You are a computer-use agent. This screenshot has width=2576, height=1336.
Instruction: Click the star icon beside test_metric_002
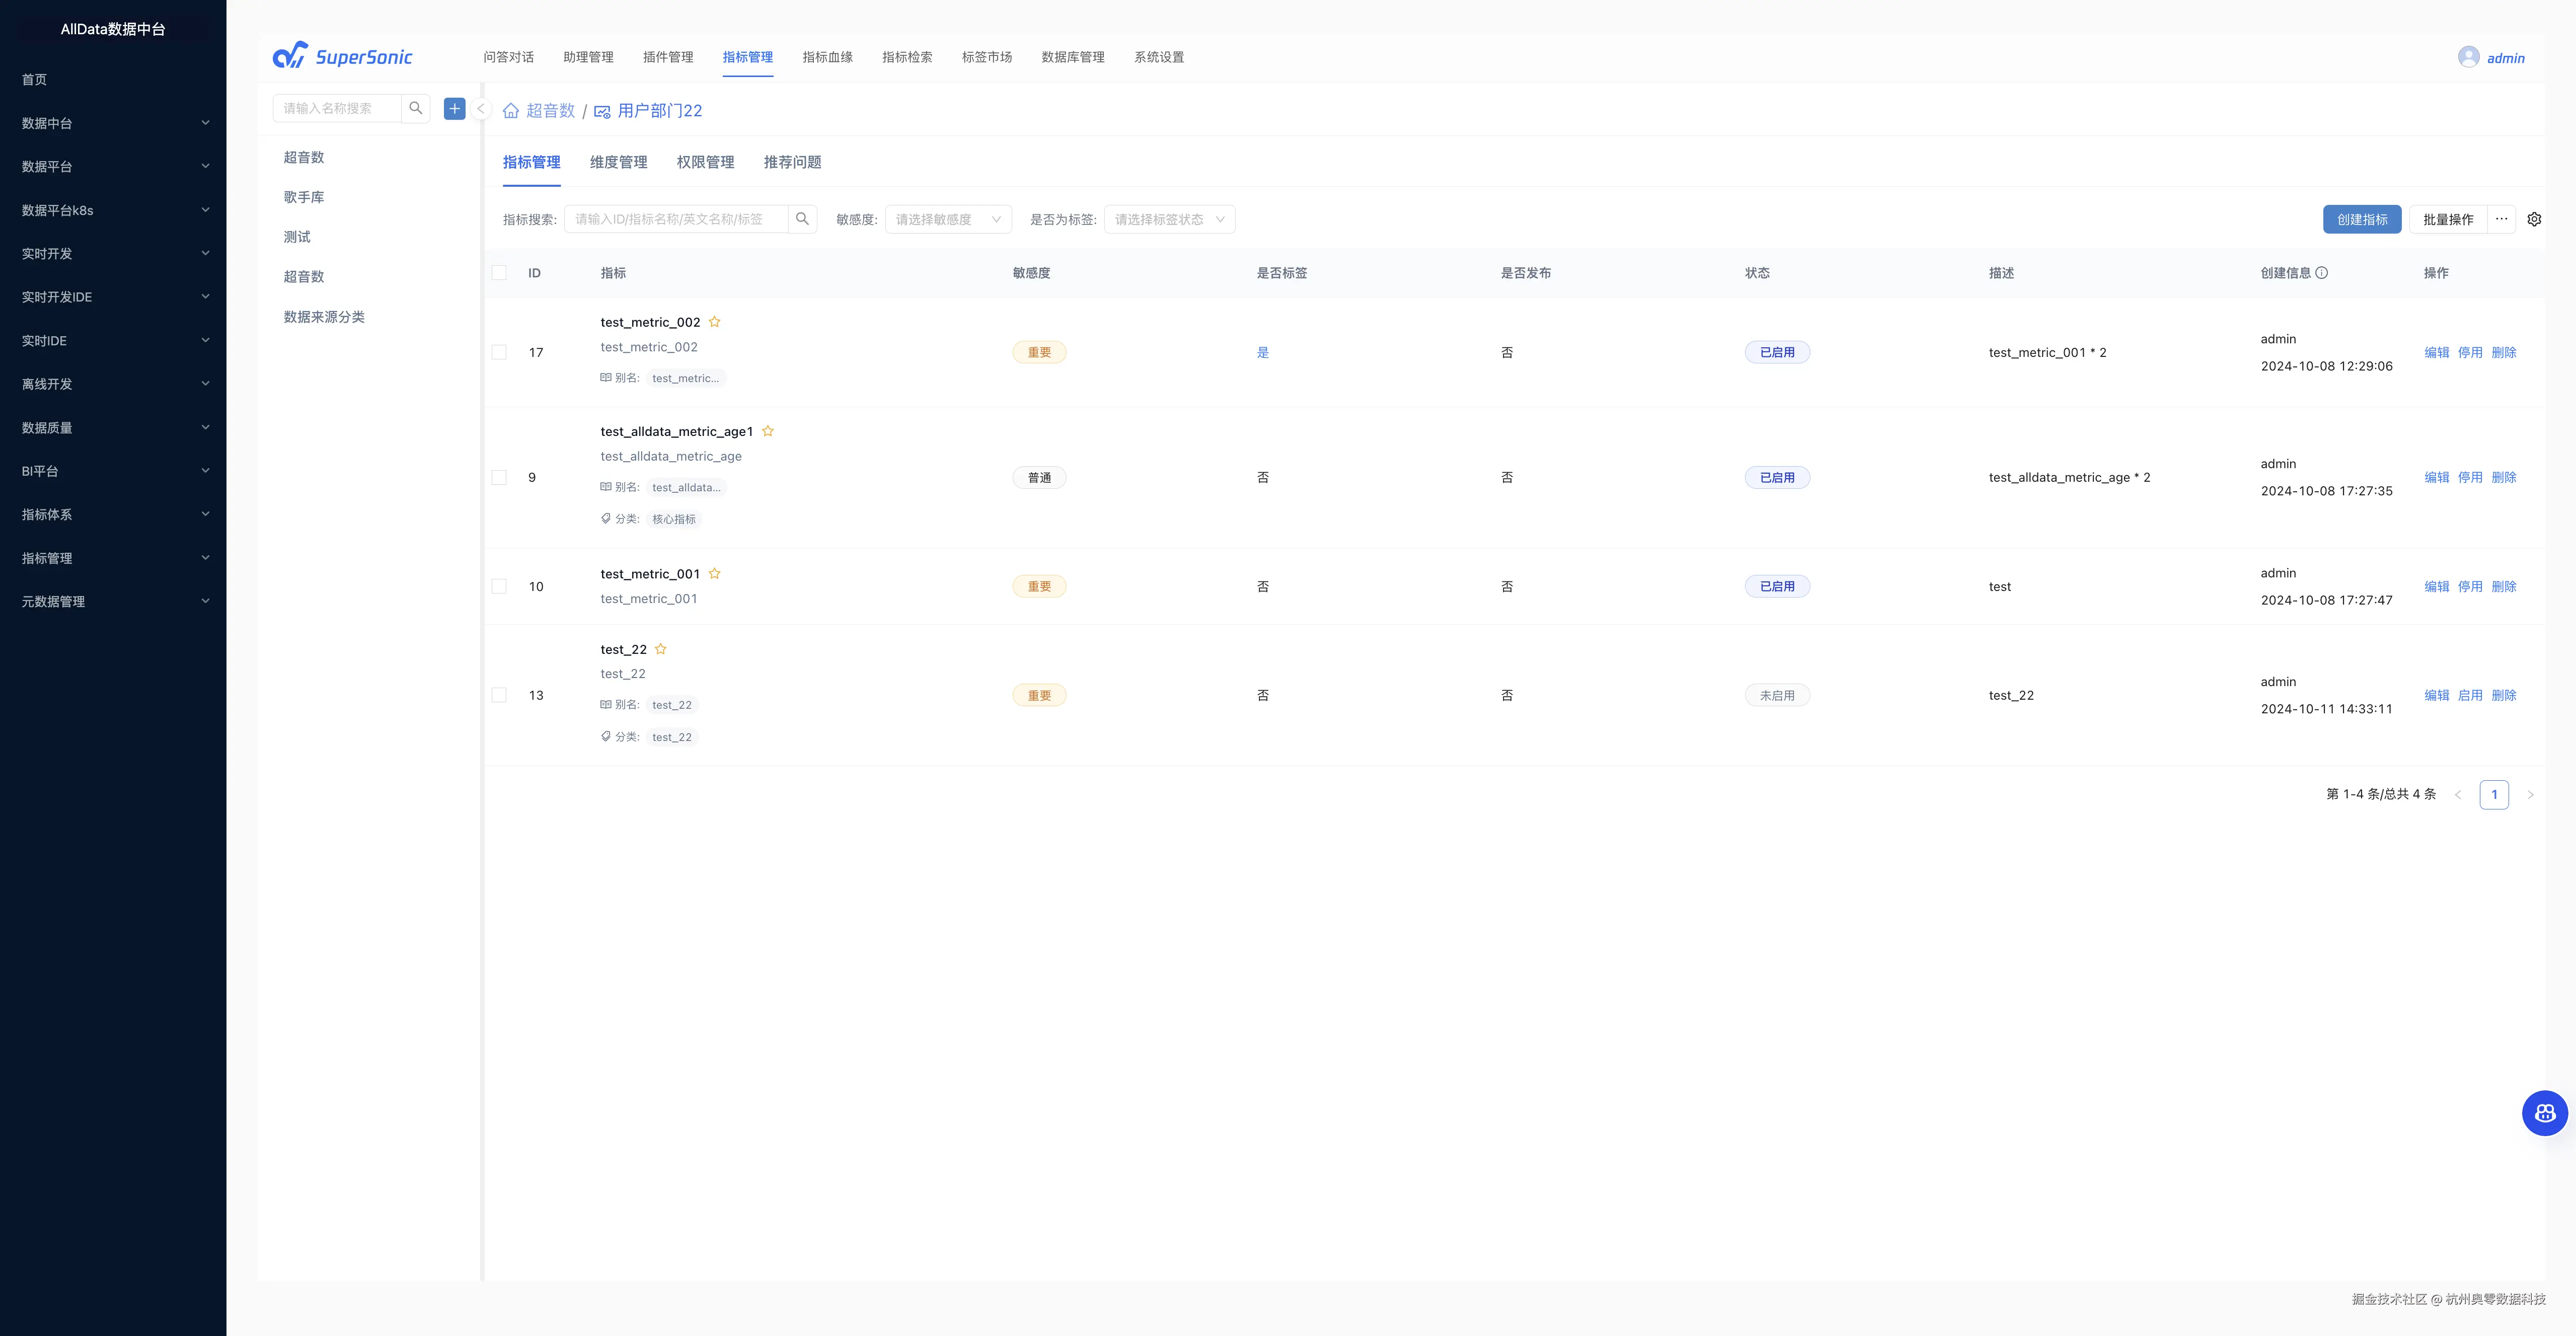click(714, 322)
